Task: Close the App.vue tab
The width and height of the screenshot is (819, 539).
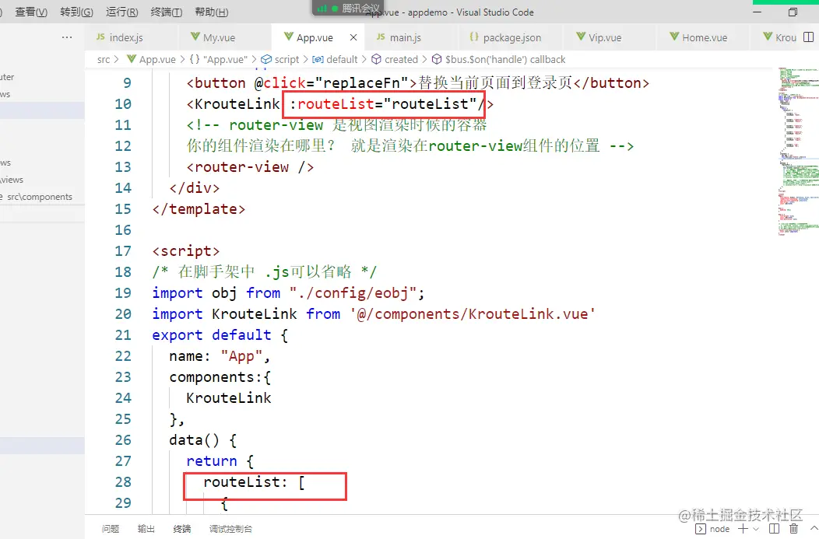Action: click(353, 37)
